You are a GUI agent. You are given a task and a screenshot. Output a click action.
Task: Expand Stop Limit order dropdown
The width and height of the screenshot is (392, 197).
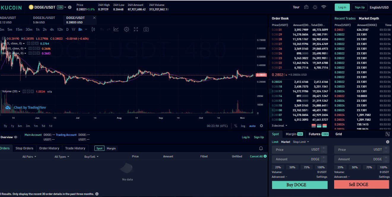(x=301, y=142)
